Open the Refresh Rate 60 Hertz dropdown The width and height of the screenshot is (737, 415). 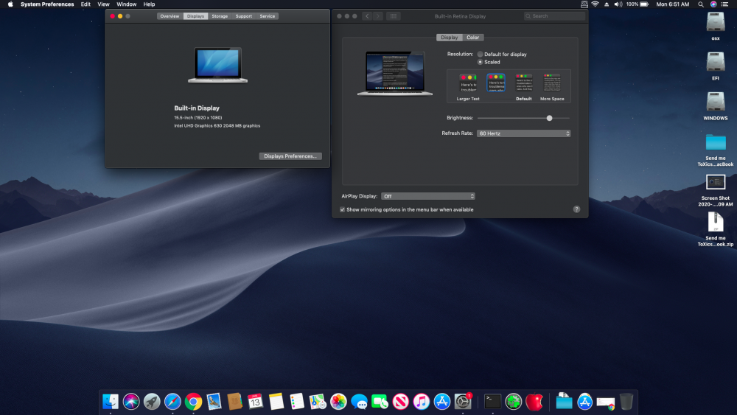(523, 133)
